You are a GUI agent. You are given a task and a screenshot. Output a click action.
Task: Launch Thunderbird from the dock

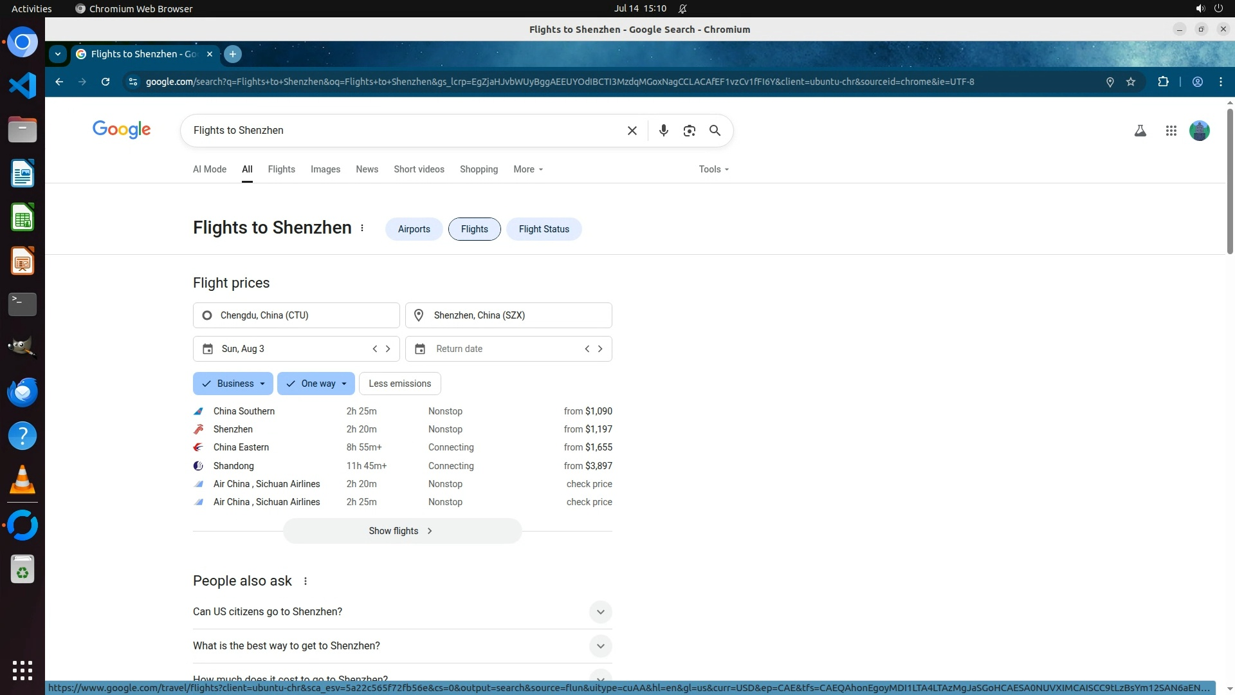[x=23, y=392]
